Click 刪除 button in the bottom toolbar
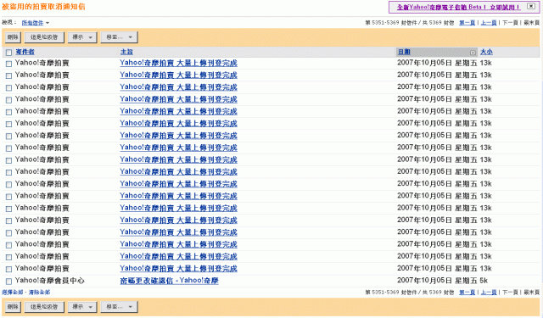Image resolution: width=543 pixels, height=318 pixels. pos(13,307)
